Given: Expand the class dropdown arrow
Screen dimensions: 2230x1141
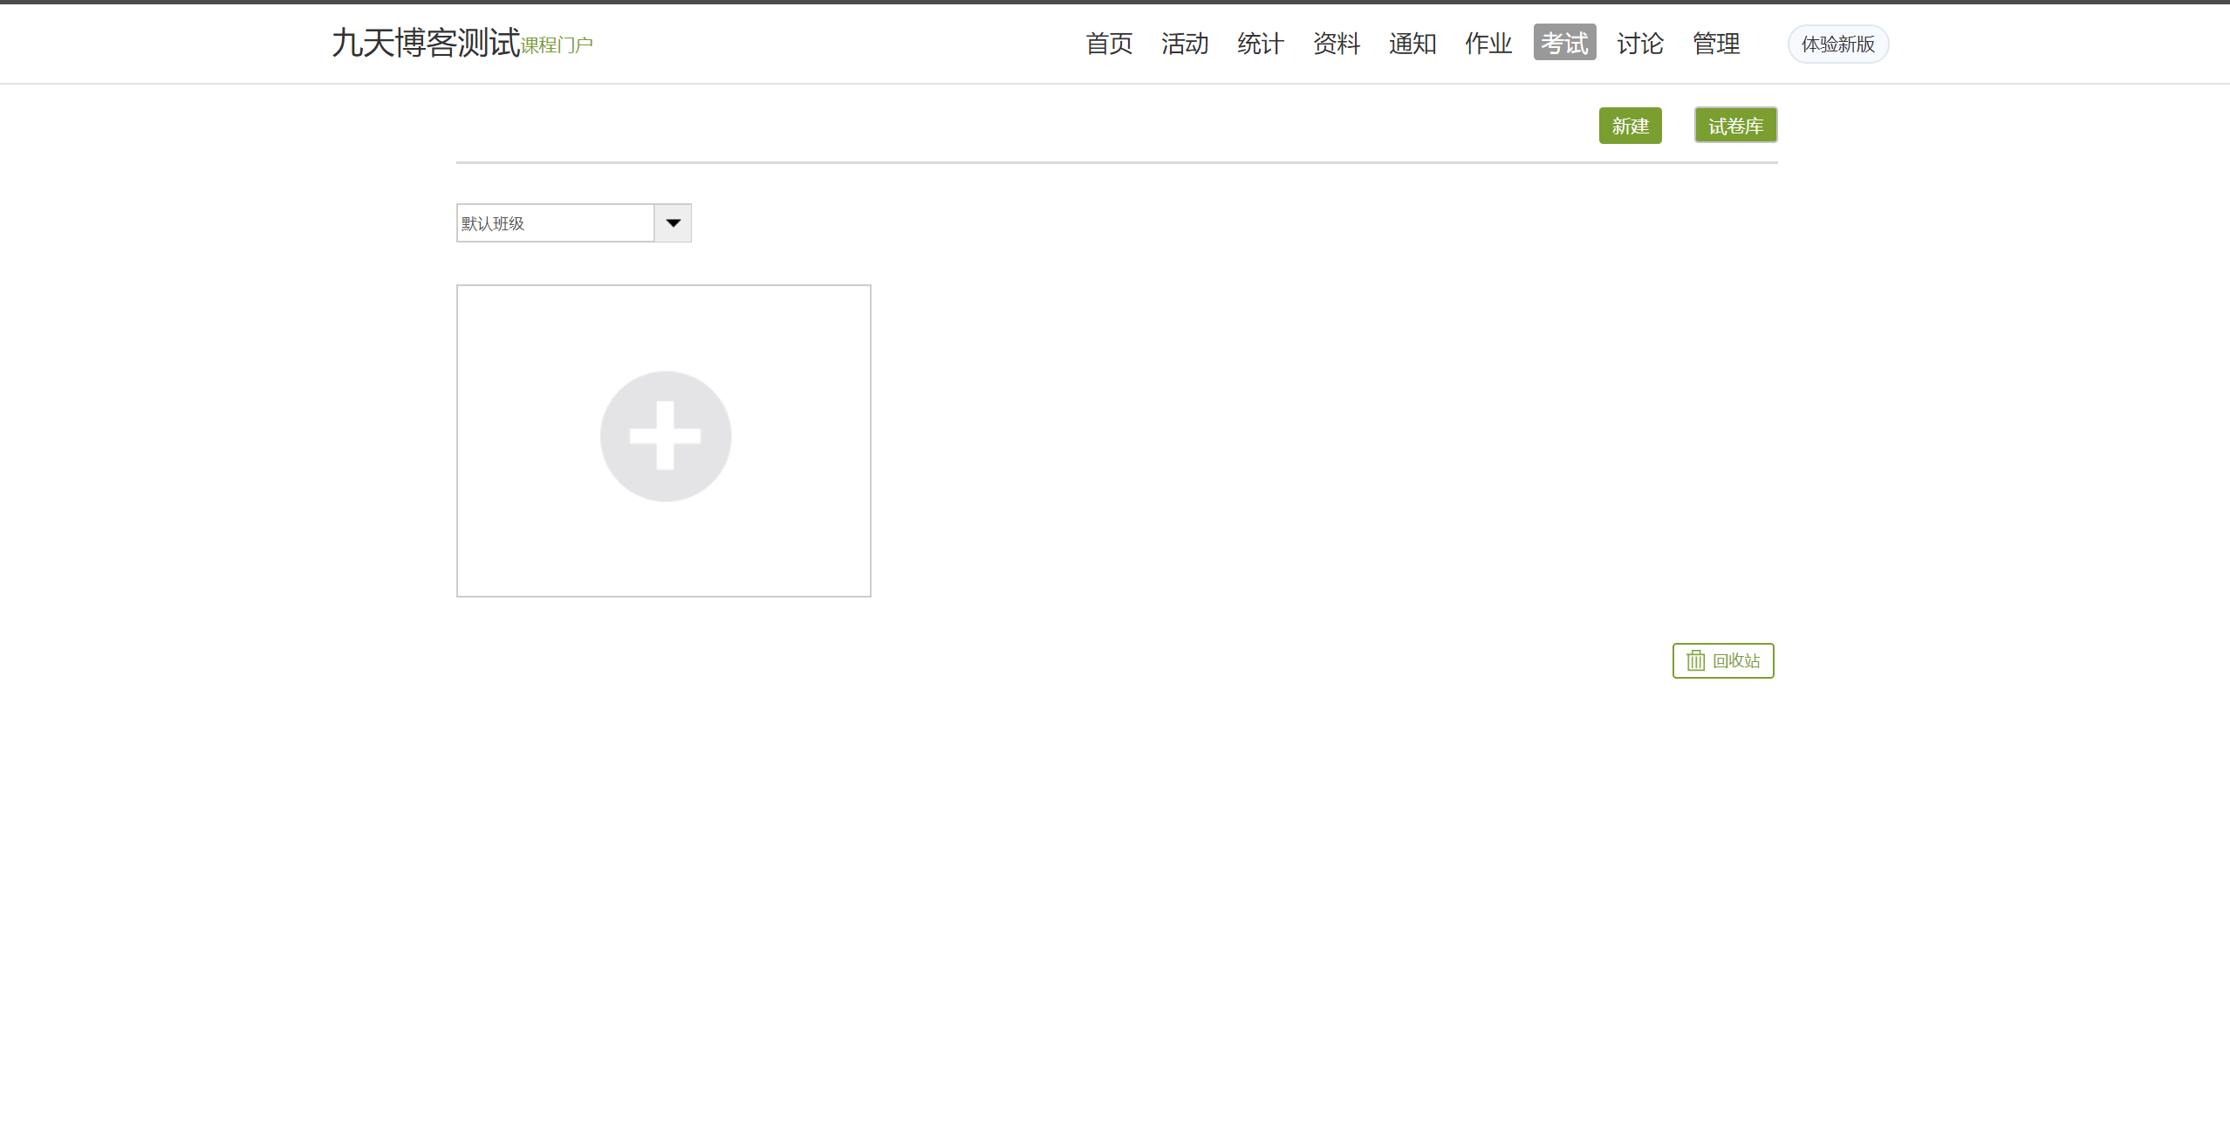Looking at the screenshot, I should click(673, 223).
